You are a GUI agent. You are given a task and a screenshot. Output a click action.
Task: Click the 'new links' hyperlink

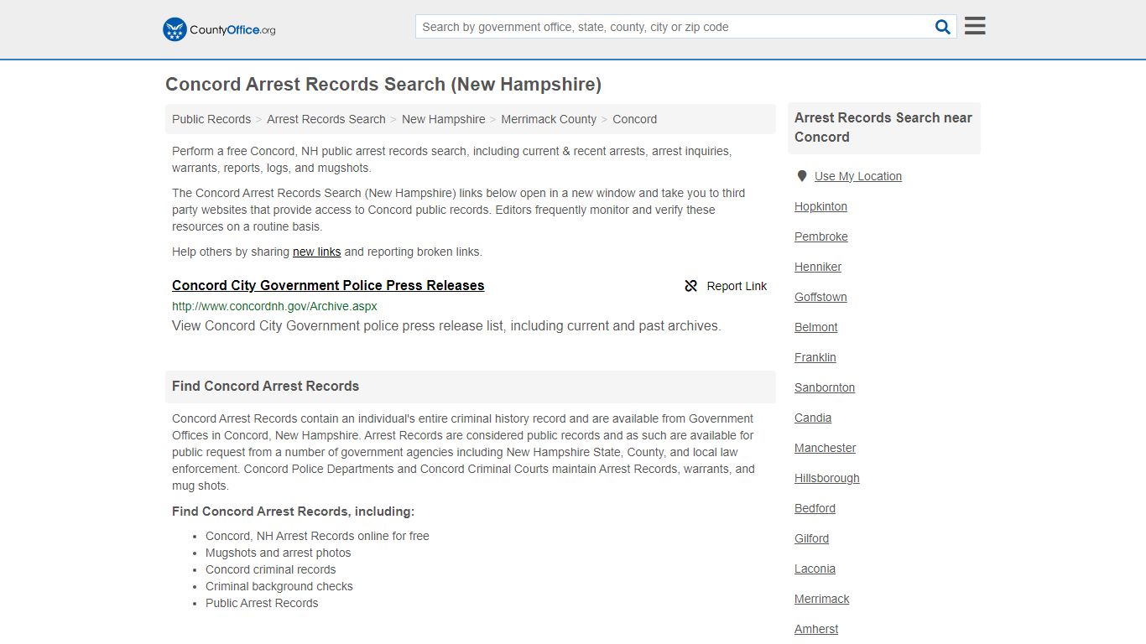pyautogui.click(x=316, y=252)
